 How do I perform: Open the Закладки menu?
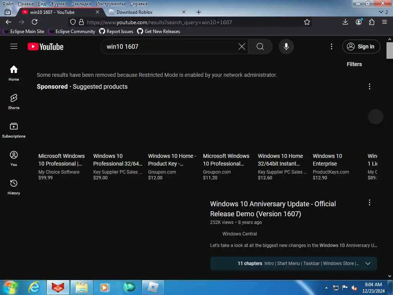click(81, 4)
